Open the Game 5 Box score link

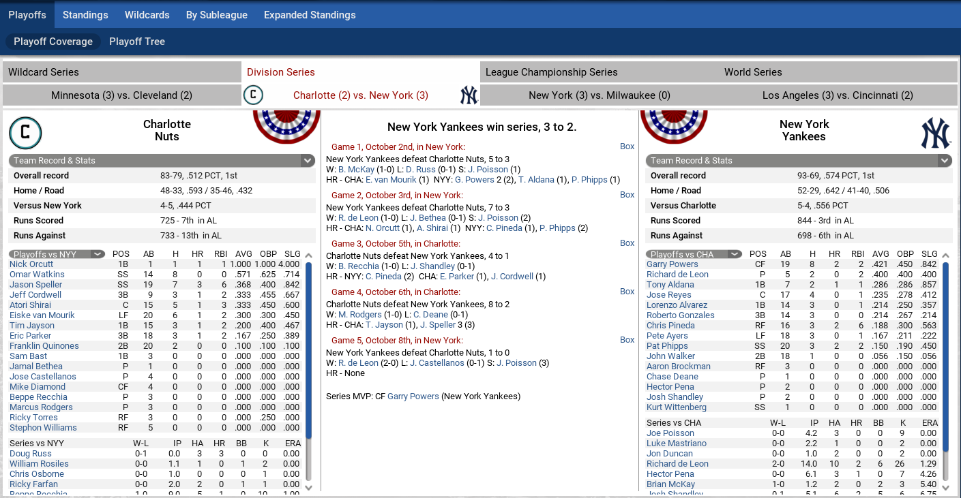(x=627, y=340)
